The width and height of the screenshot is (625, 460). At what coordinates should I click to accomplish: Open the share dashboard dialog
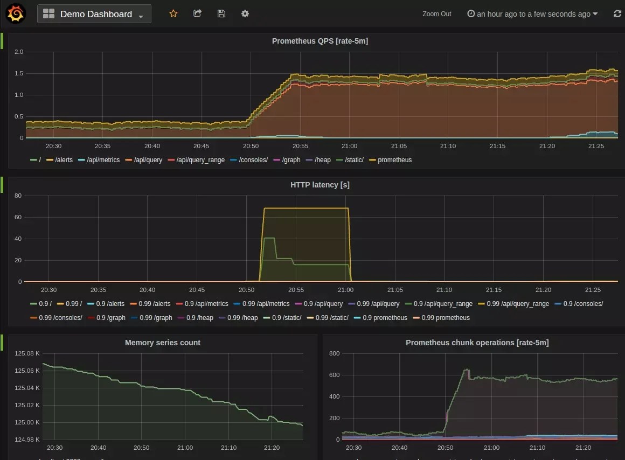pyautogui.click(x=197, y=13)
